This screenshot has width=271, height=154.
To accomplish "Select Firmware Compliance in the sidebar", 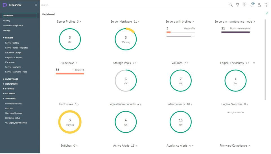I will (13, 25).
